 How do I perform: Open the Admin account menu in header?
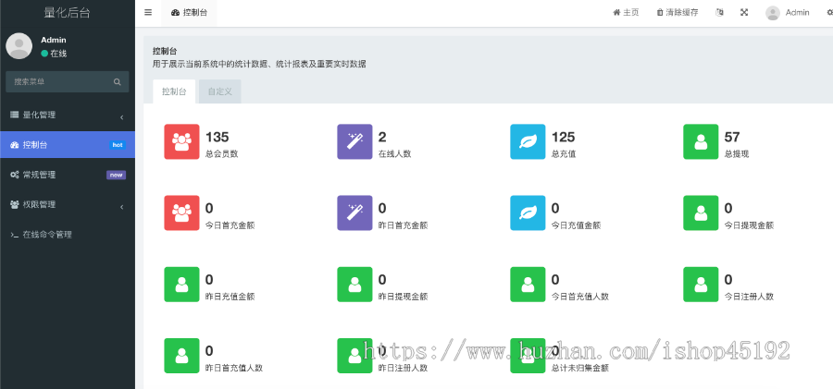pos(788,13)
